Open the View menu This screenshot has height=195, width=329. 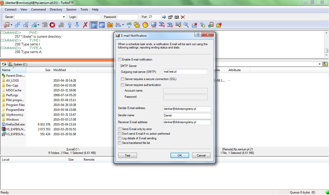click(x=24, y=9)
